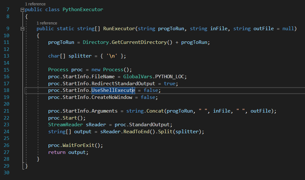Viewport: 305px width, 180px height.
Task: Click the static keyword on line 9
Action: click(x=66, y=29)
